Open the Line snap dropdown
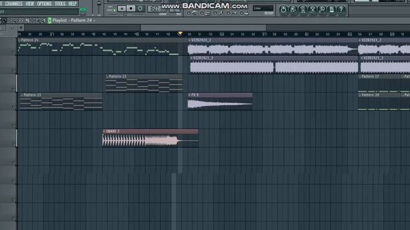Viewport: 410px width, 230px height. point(263,8)
